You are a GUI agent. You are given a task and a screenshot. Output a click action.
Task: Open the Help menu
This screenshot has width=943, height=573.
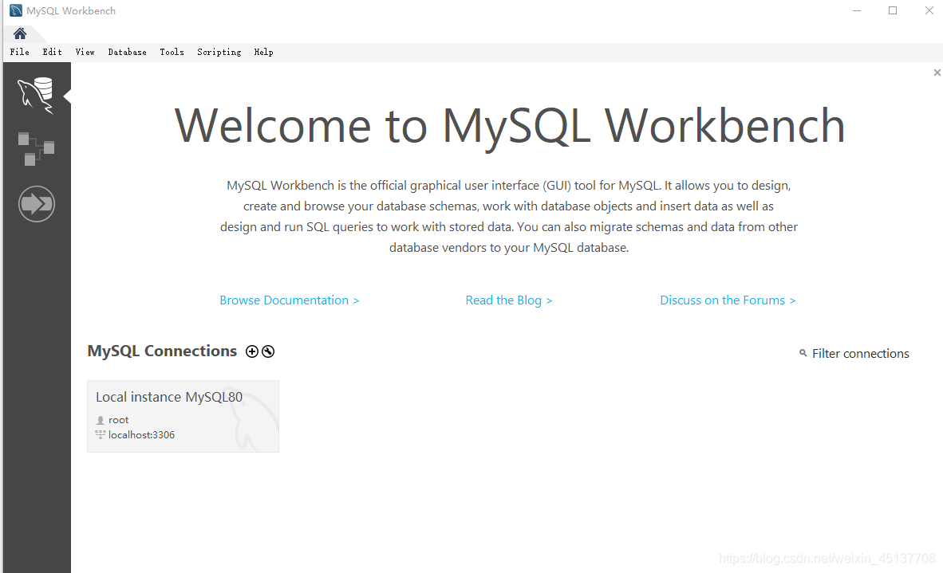[x=263, y=53]
